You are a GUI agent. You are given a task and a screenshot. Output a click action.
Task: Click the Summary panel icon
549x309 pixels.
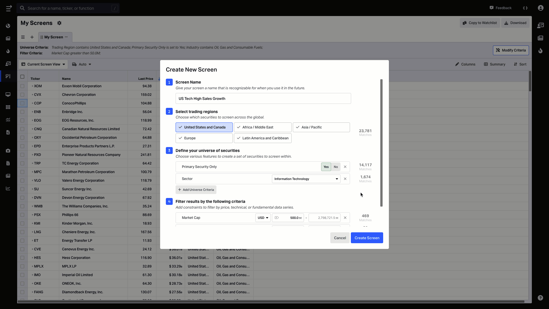point(486,64)
